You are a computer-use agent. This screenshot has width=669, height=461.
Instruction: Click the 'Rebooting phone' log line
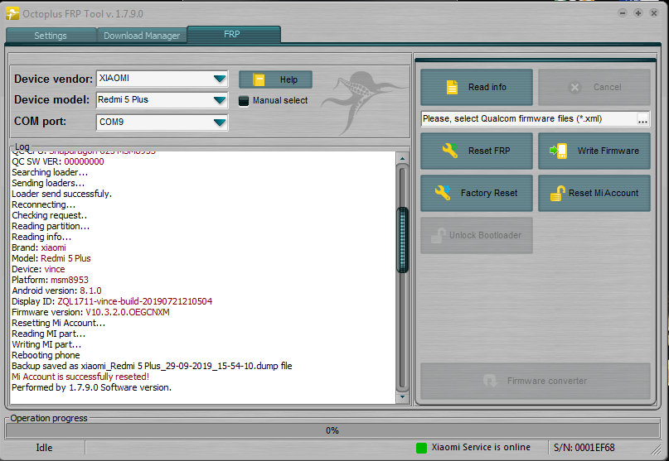[46, 355]
